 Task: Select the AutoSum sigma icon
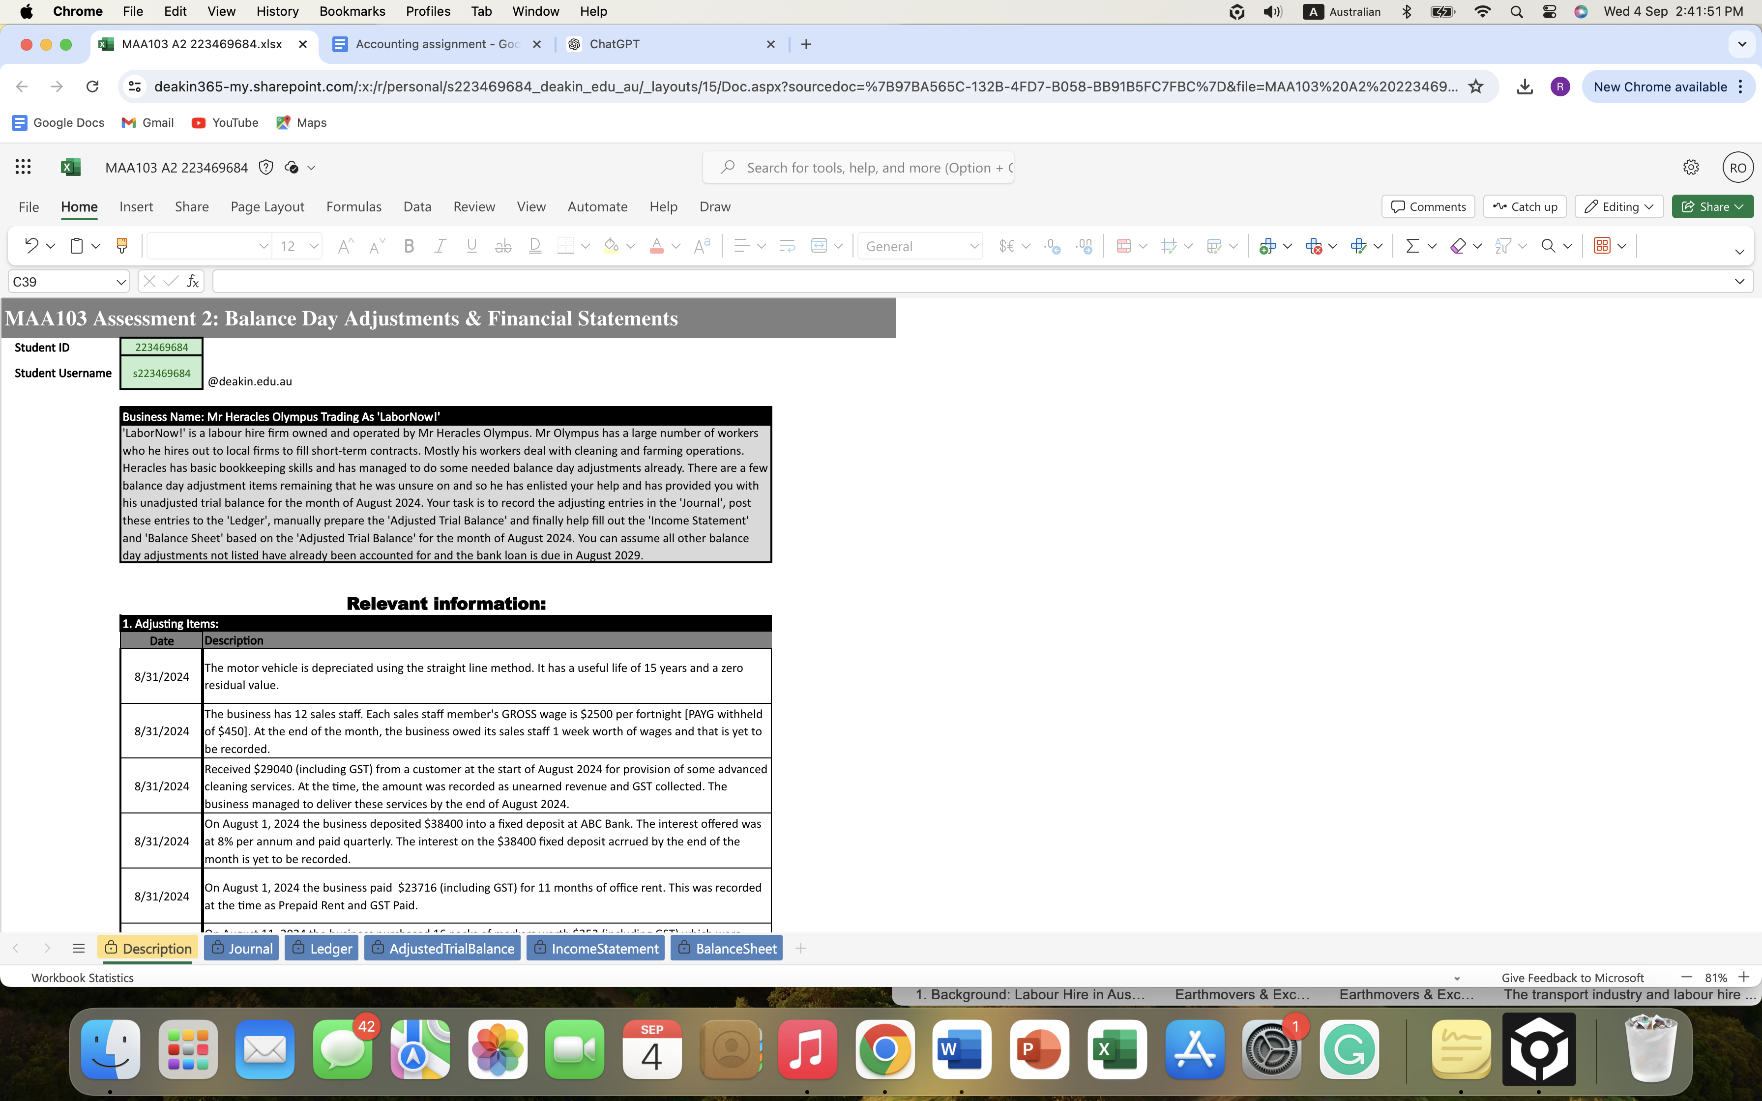tap(1413, 245)
